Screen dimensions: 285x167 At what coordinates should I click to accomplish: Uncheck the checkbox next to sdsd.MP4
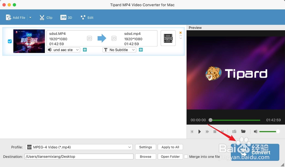click(x=10, y=41)
